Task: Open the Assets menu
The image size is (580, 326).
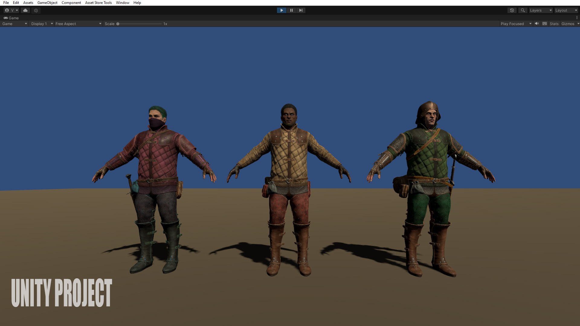Action: [28, 3]
